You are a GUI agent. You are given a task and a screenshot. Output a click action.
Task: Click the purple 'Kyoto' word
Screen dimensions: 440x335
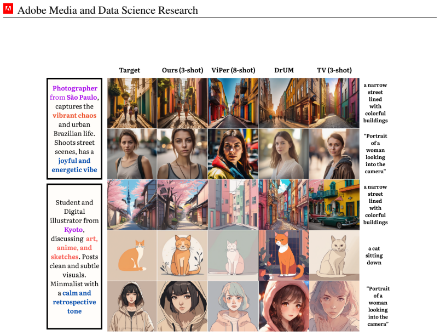click(73, 230)
